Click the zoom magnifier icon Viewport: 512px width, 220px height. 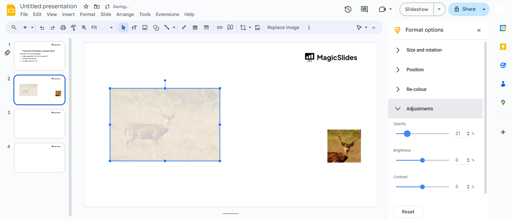click(84, 27)
